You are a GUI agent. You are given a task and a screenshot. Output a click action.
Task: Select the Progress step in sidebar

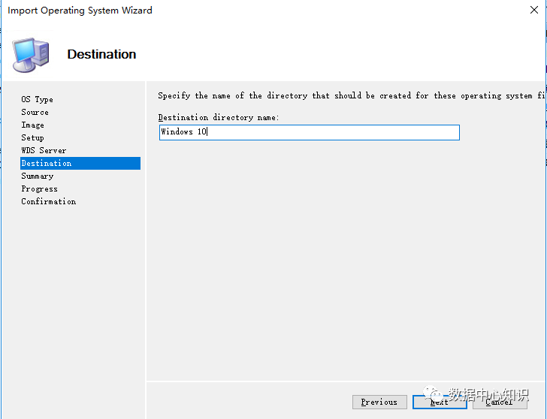pyautogui.click(x=39, y=188)
